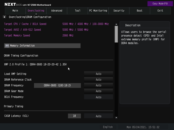
Task: Open the Security tab
Action: (x=119, y=11)
